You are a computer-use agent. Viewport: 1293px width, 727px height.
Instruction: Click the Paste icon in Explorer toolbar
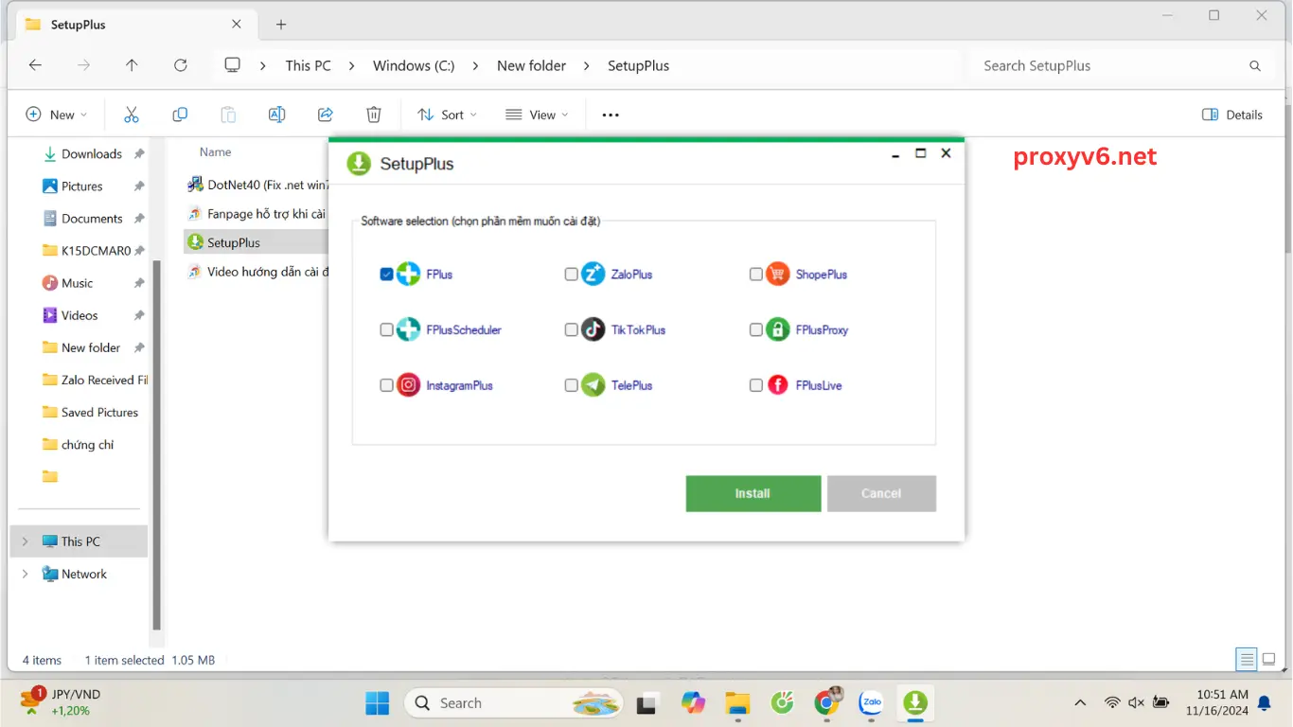coord(228,115)
